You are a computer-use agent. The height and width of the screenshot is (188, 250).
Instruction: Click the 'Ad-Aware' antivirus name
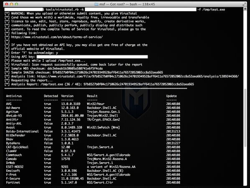(x=13, y=108)
